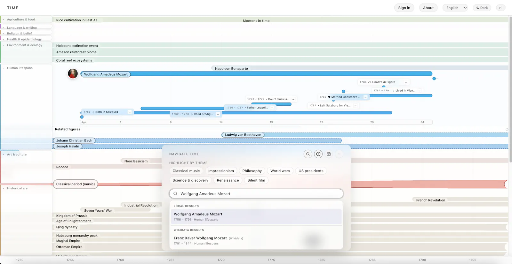The image size is (512, 264).
Task: Collapse the 'Father Leopol...' event card
Action: point(272,108)
